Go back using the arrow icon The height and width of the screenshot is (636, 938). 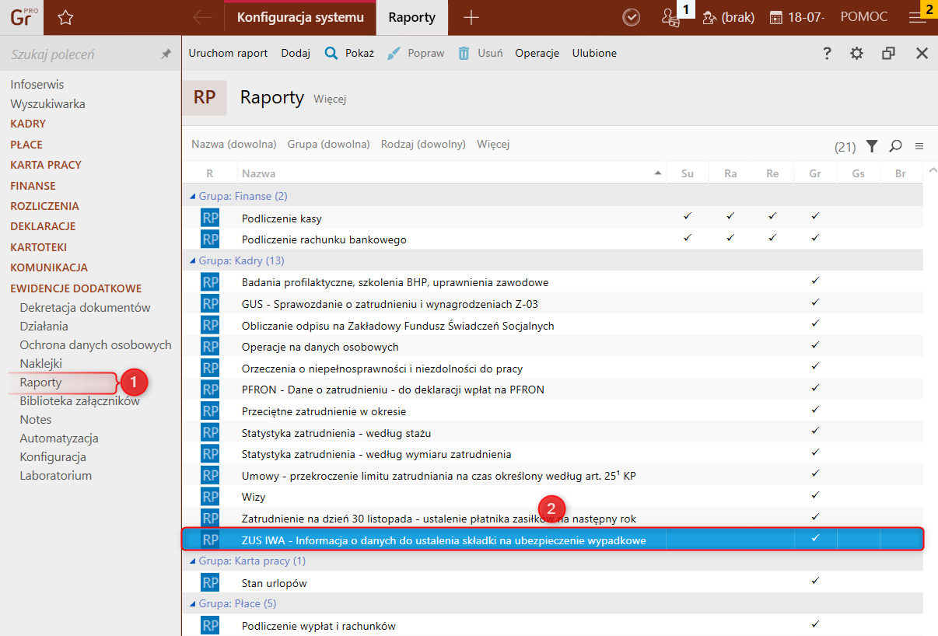pos(202,17)
